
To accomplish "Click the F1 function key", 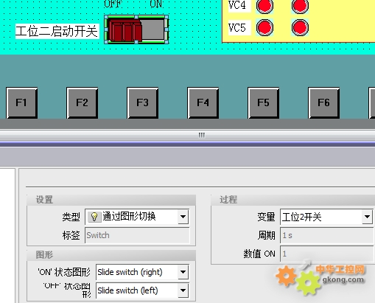I will pyautogui.click(x=21, y=102).
